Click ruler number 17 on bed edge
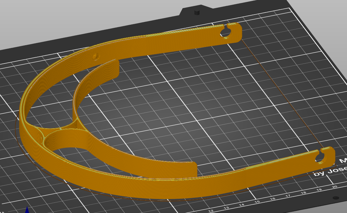347x213 pixels. click(x=288, y=196)
